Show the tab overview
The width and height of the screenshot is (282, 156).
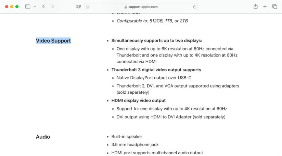click(274, 6)
